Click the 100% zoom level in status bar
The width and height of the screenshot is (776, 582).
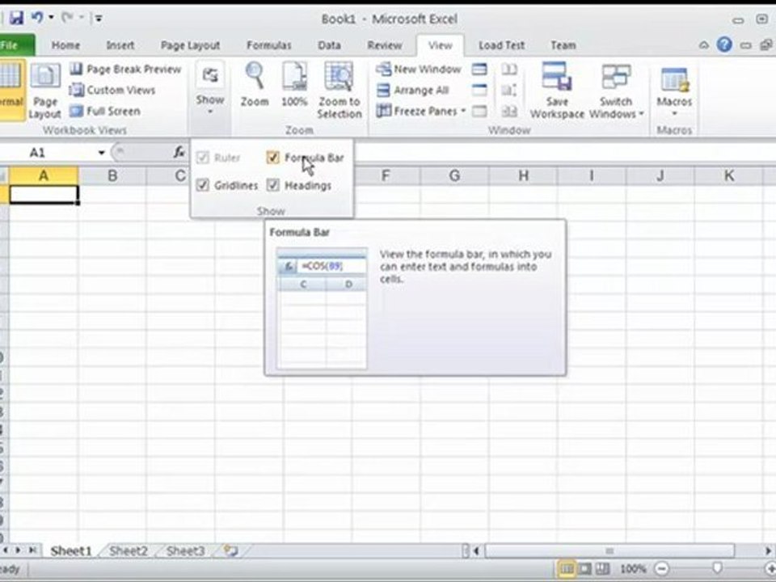pos(633,569)
